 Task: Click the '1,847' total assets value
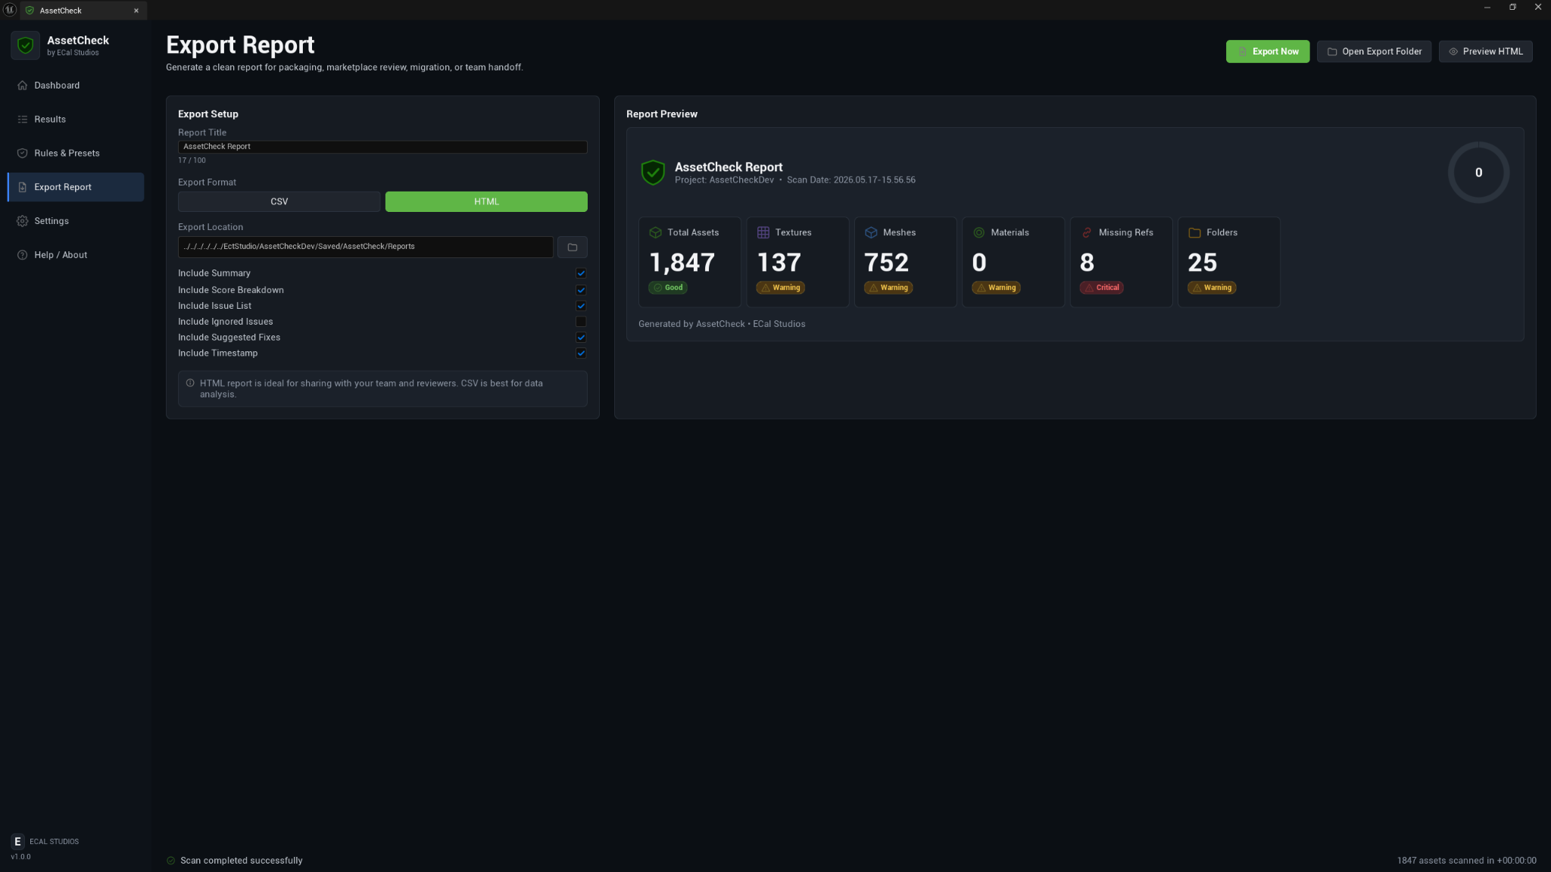pyautogui.click(x=682, y=263)
